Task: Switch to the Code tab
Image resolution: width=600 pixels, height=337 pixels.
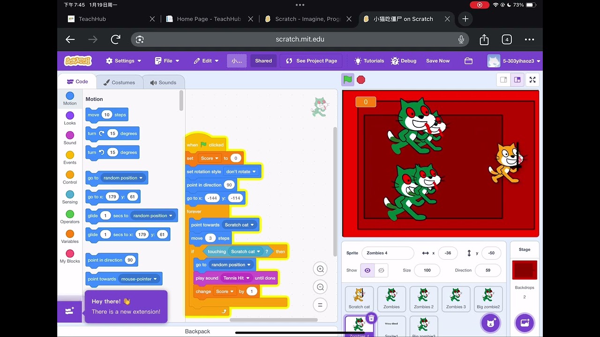Action: point(77,81)
